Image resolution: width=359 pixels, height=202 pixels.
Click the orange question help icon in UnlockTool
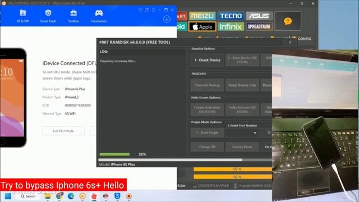point(288,21)
